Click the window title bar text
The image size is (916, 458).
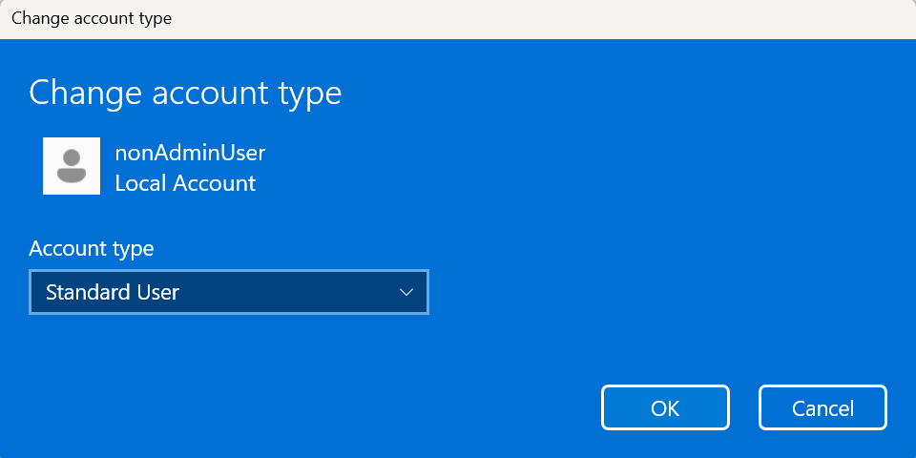[92, 18]
